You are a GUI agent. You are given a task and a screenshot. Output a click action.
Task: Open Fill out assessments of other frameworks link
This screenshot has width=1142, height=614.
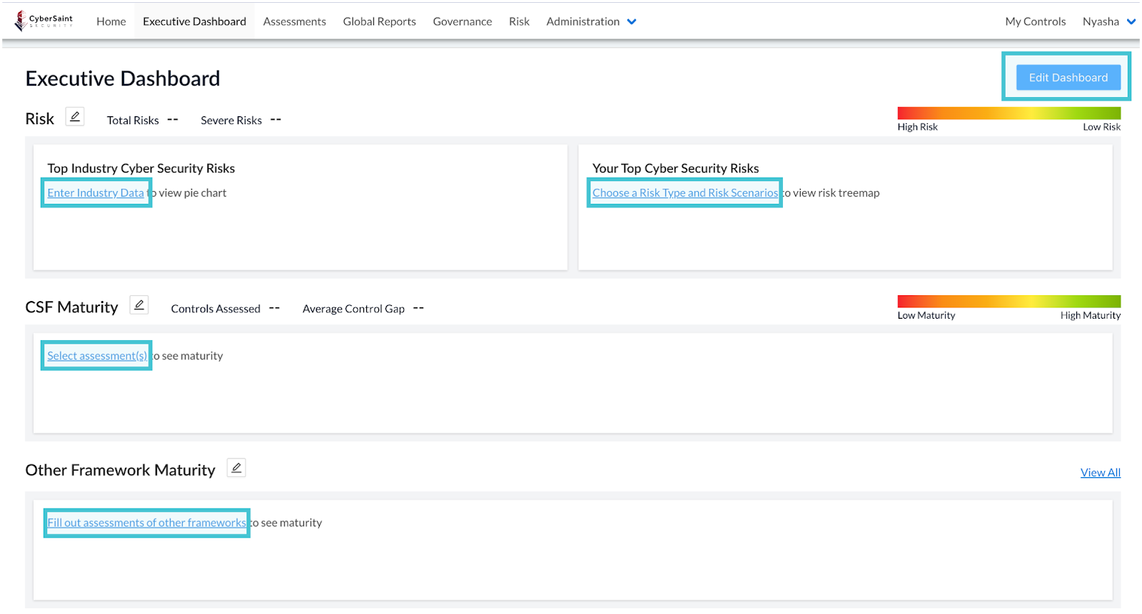click(146, 522)
